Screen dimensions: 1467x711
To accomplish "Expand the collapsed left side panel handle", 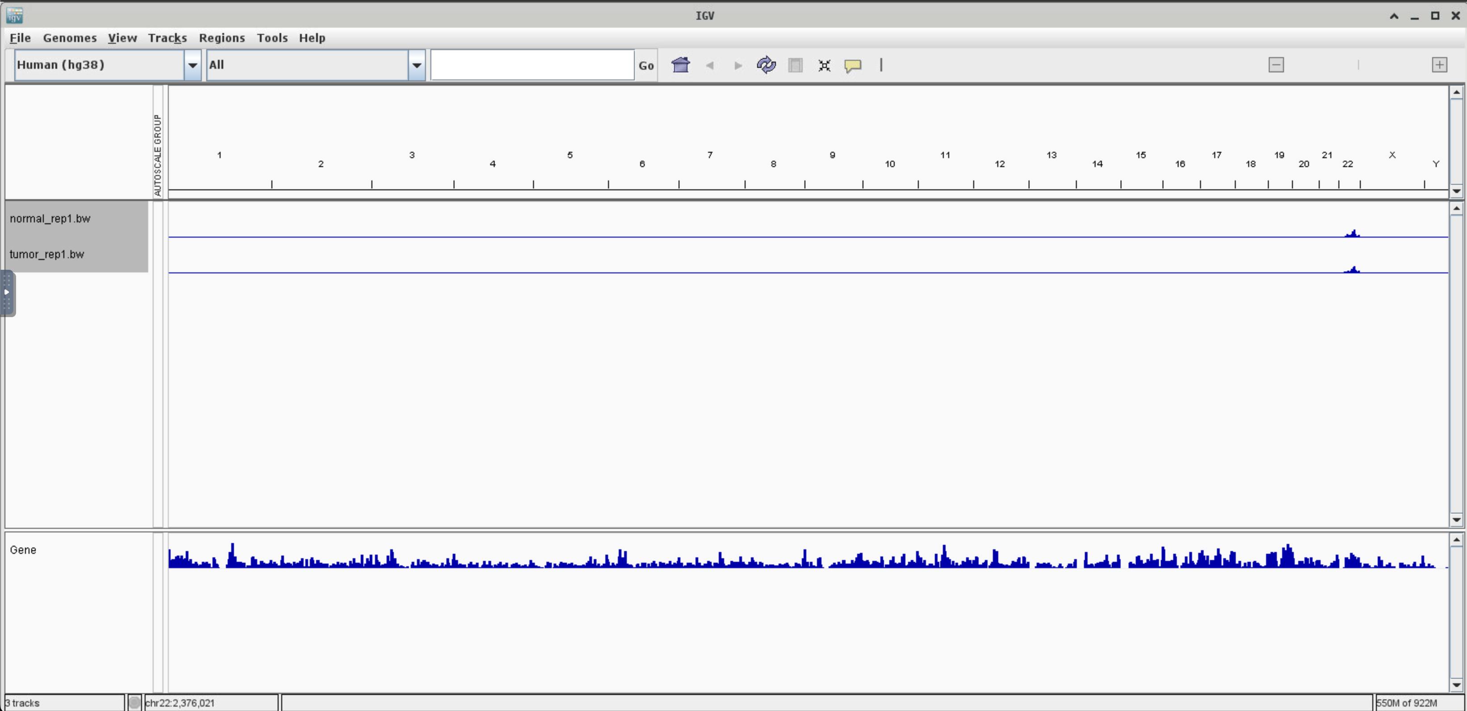I will point(7,293).
